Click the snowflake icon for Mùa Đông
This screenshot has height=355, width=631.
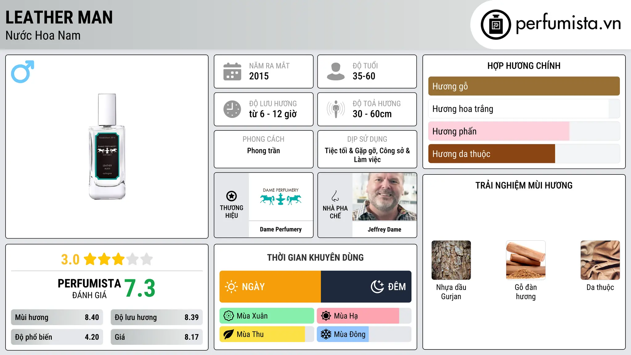(x=326, y=334)
